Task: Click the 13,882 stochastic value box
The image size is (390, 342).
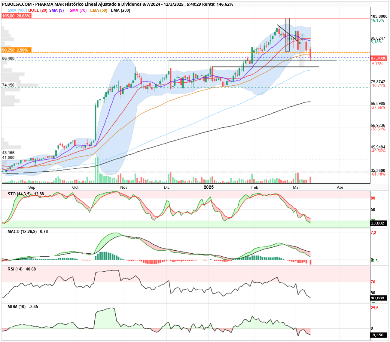Action: (x=379, y=223)
